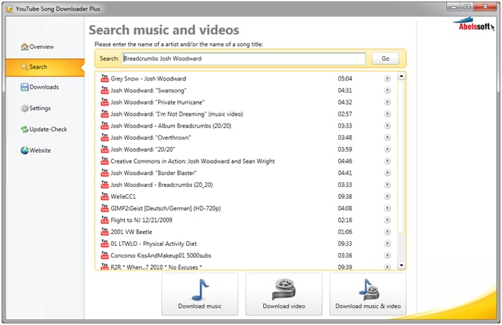Select "Creative Commons in Action" result row

(x=246, y=161)
